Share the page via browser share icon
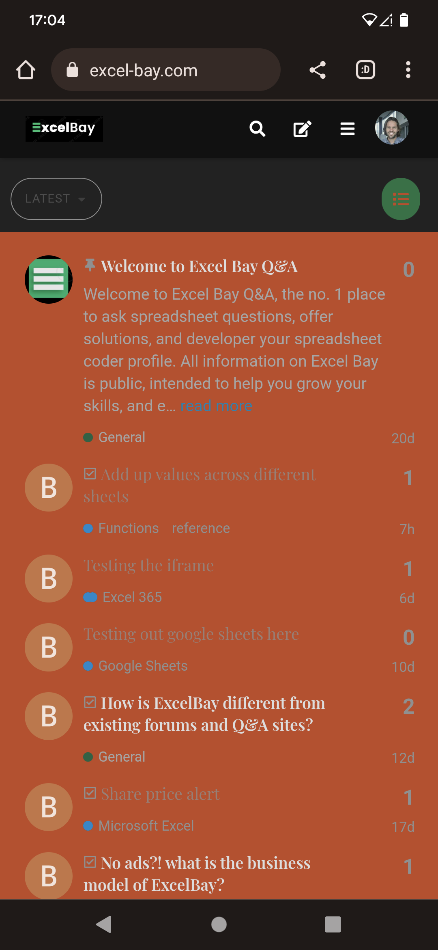This screenshot has height=950, width=438. point(318,70)
